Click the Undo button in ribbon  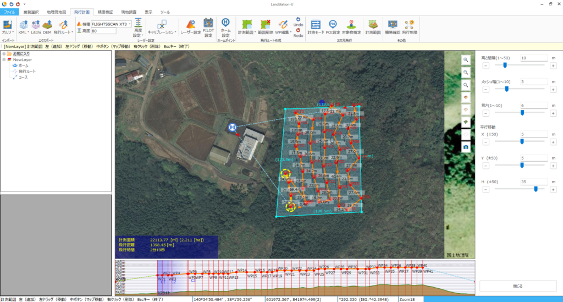[x=298, y=21]
